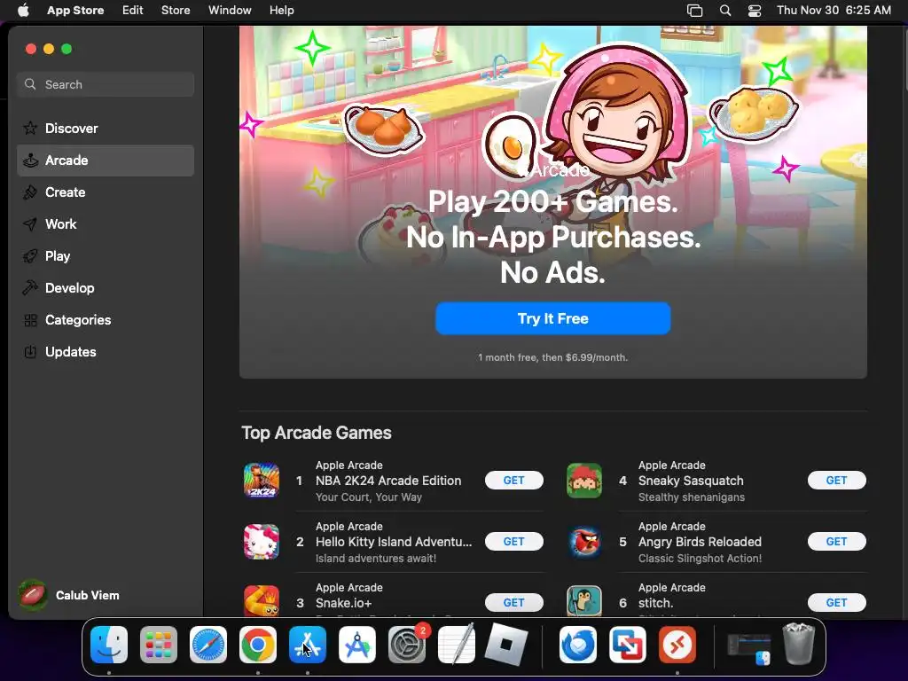Open the recent window stack in the Dock

pyautogui.click(x=748, y=647)
